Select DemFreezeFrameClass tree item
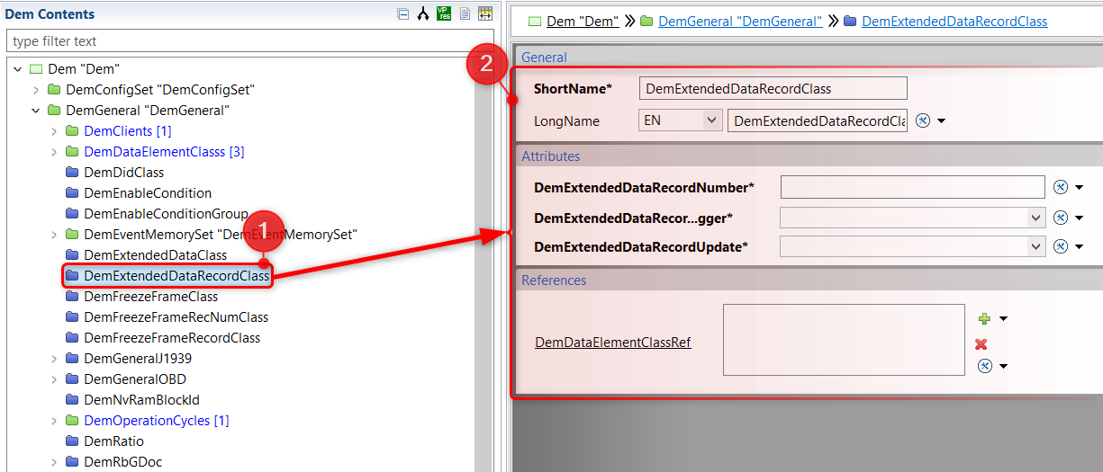1103x472 pixels. click(150, 297)
